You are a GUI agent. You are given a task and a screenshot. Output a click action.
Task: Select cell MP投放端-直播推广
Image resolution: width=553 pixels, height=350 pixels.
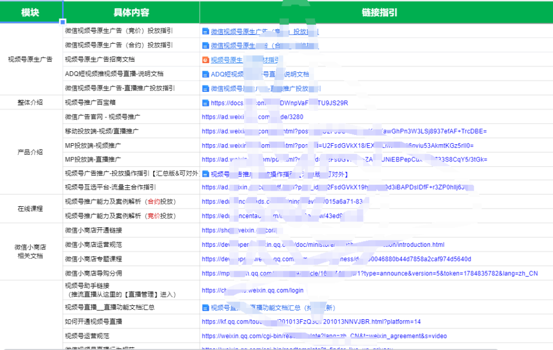tap(131, 159)
